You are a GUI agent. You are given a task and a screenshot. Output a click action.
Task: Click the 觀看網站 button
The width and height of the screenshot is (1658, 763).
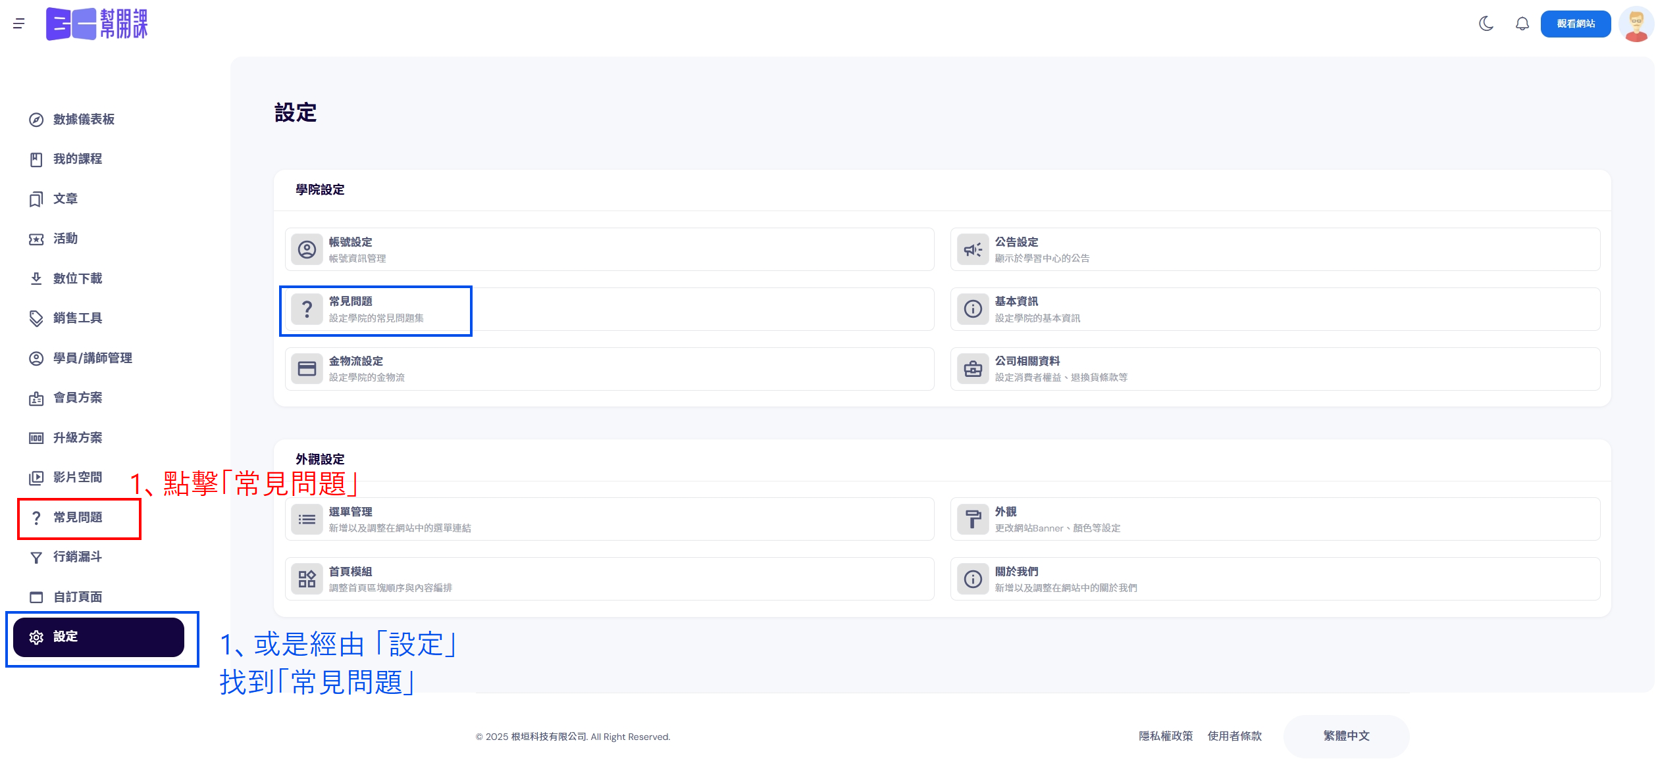coord(1575,24)
